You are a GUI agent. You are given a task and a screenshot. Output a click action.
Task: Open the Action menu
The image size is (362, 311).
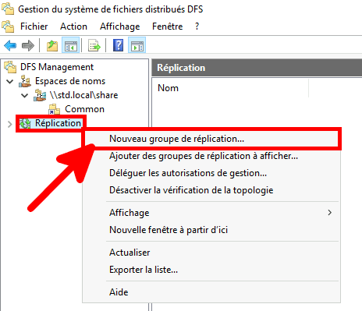click(x=73, y=27)
